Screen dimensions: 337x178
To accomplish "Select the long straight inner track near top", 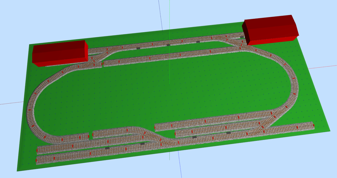I will pos(172,56).
